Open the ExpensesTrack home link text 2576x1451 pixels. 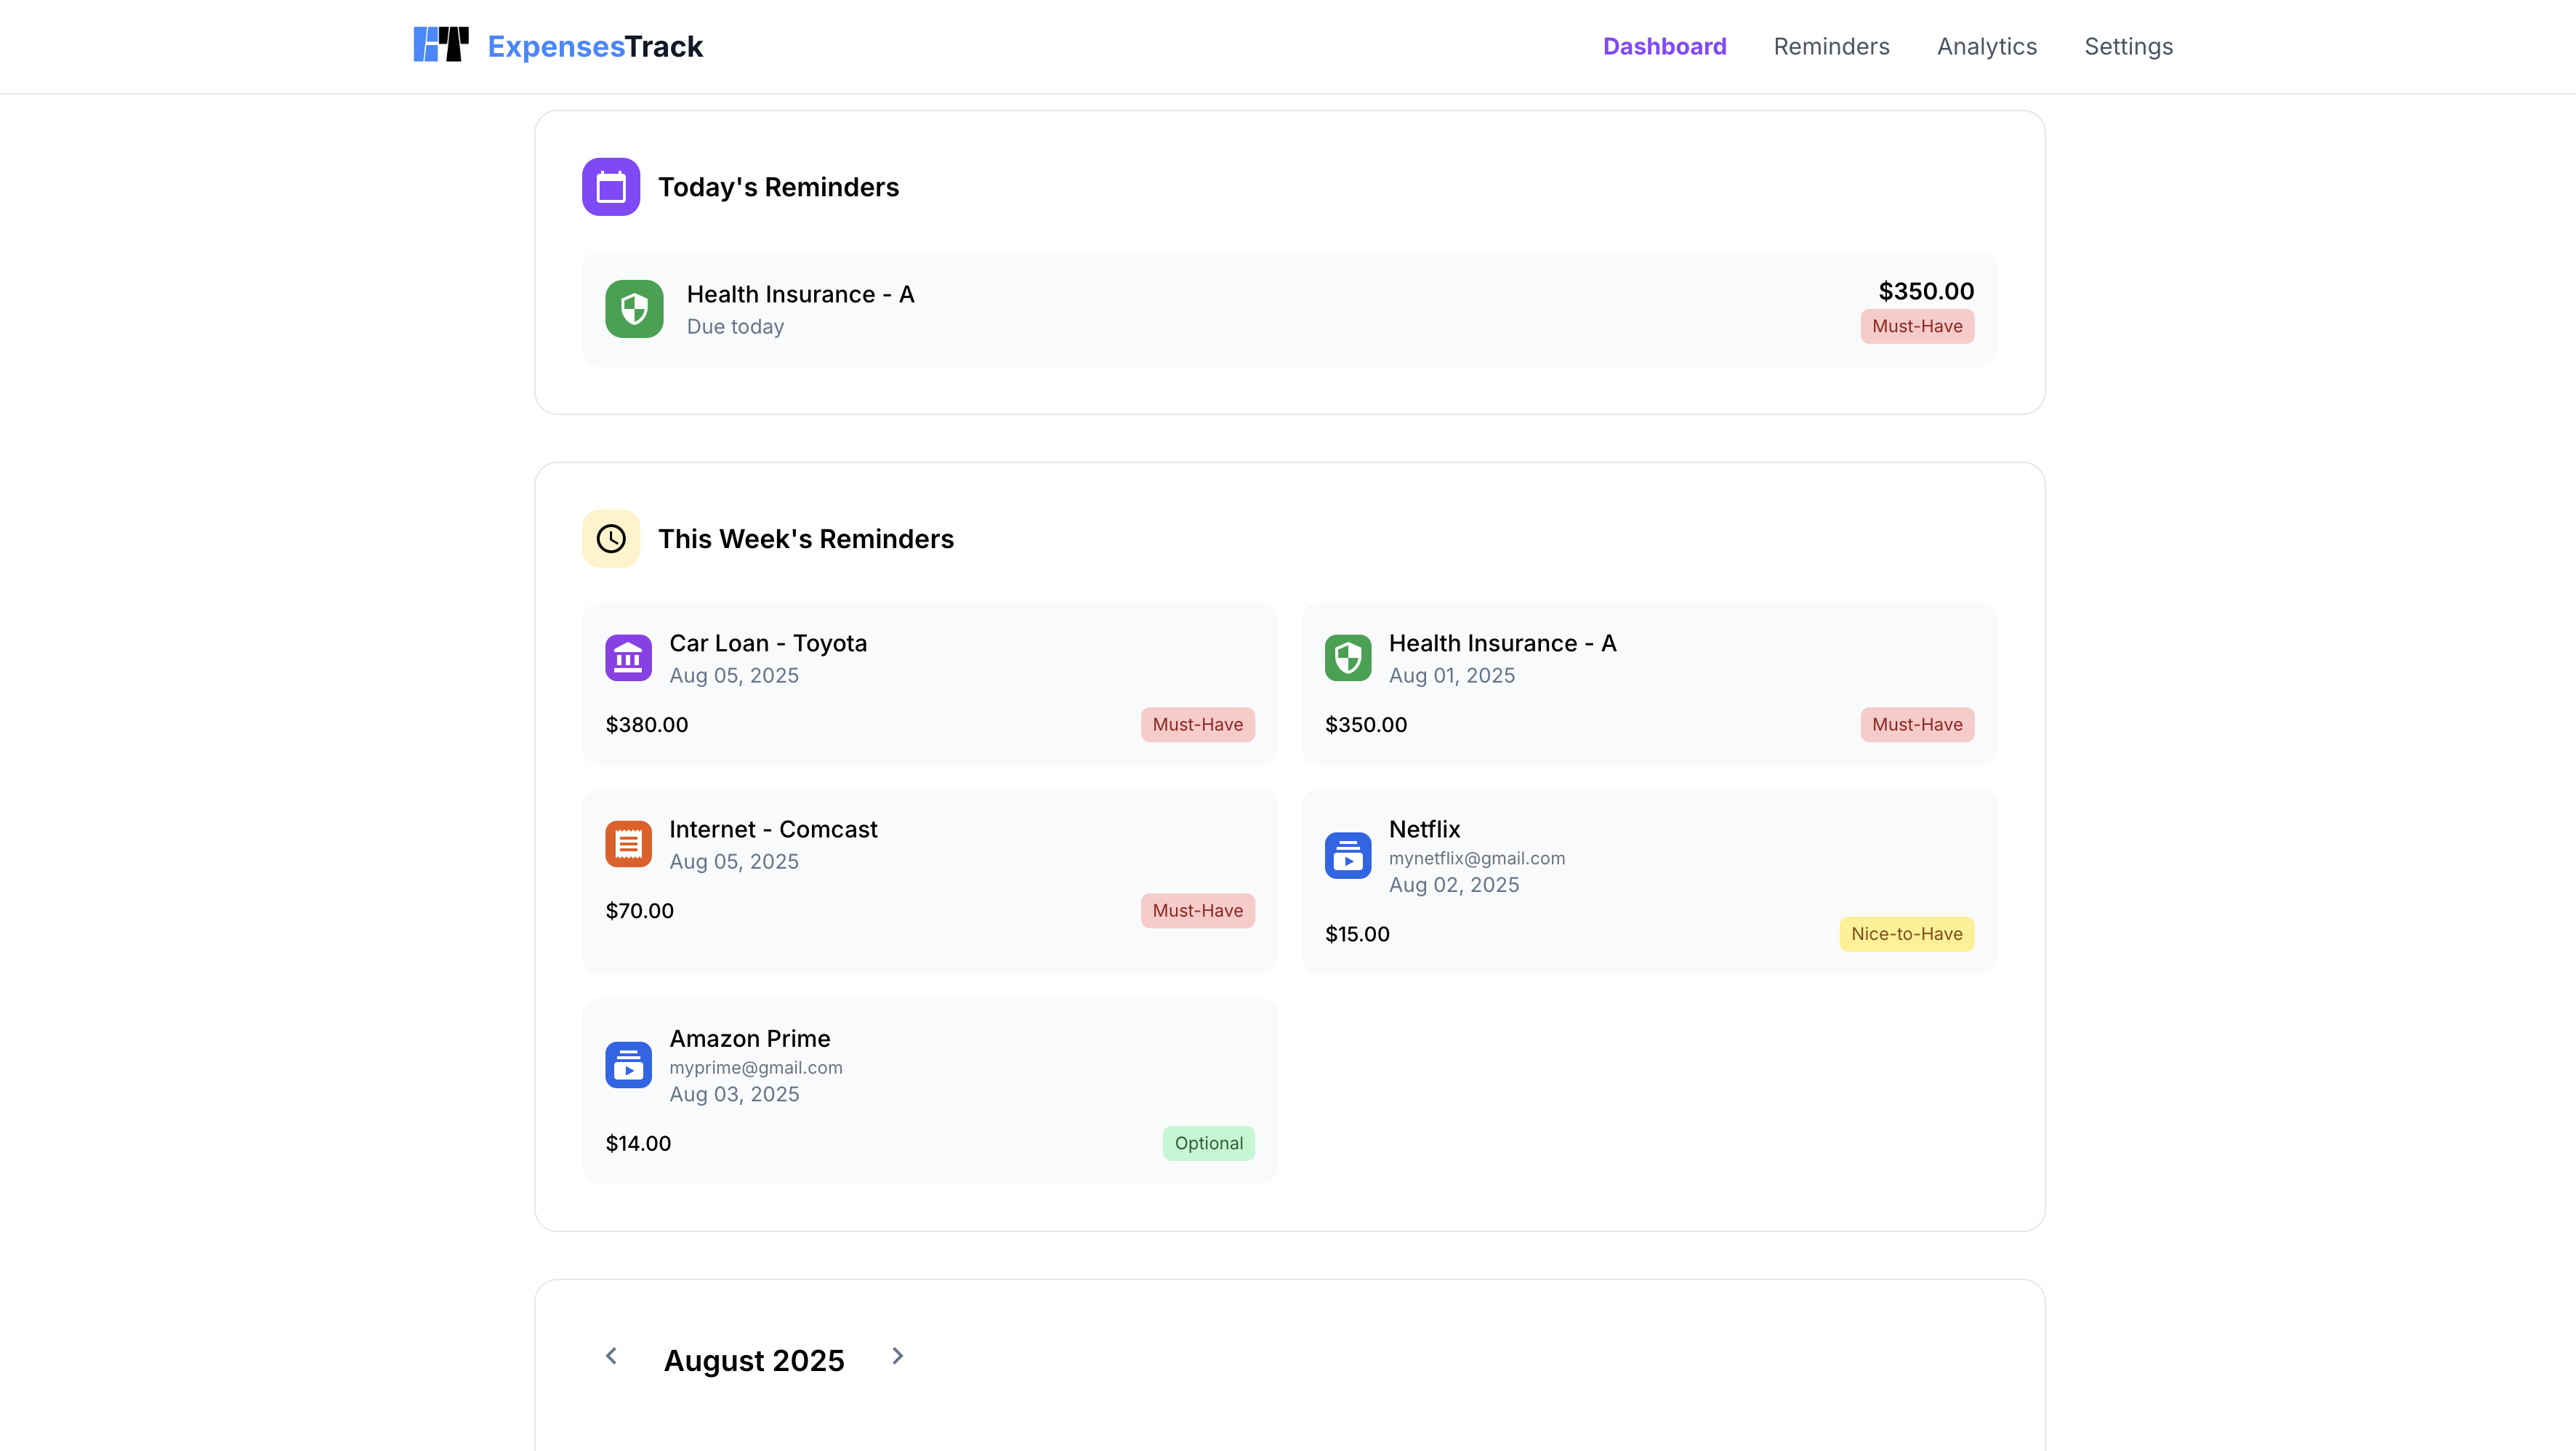pyautogui.click(x=595, y=47)
